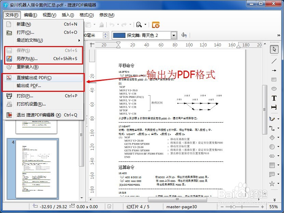Choose 退出 捷速PDF编辑器 menu entry
The image size is (284, 213).
pyautogui.click(x=43, y=115)
